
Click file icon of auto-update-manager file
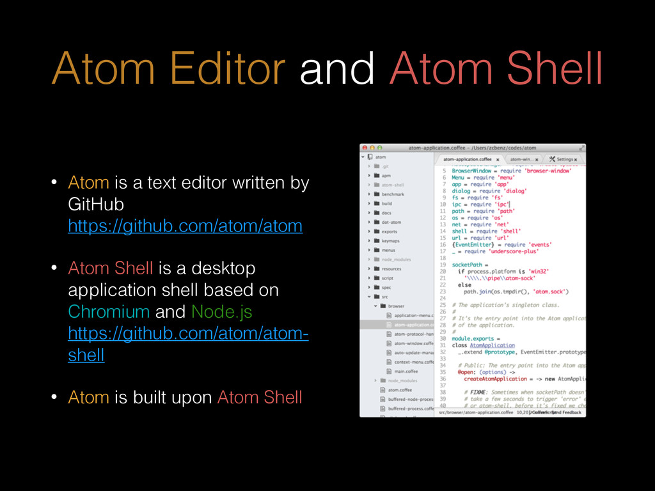389,353
